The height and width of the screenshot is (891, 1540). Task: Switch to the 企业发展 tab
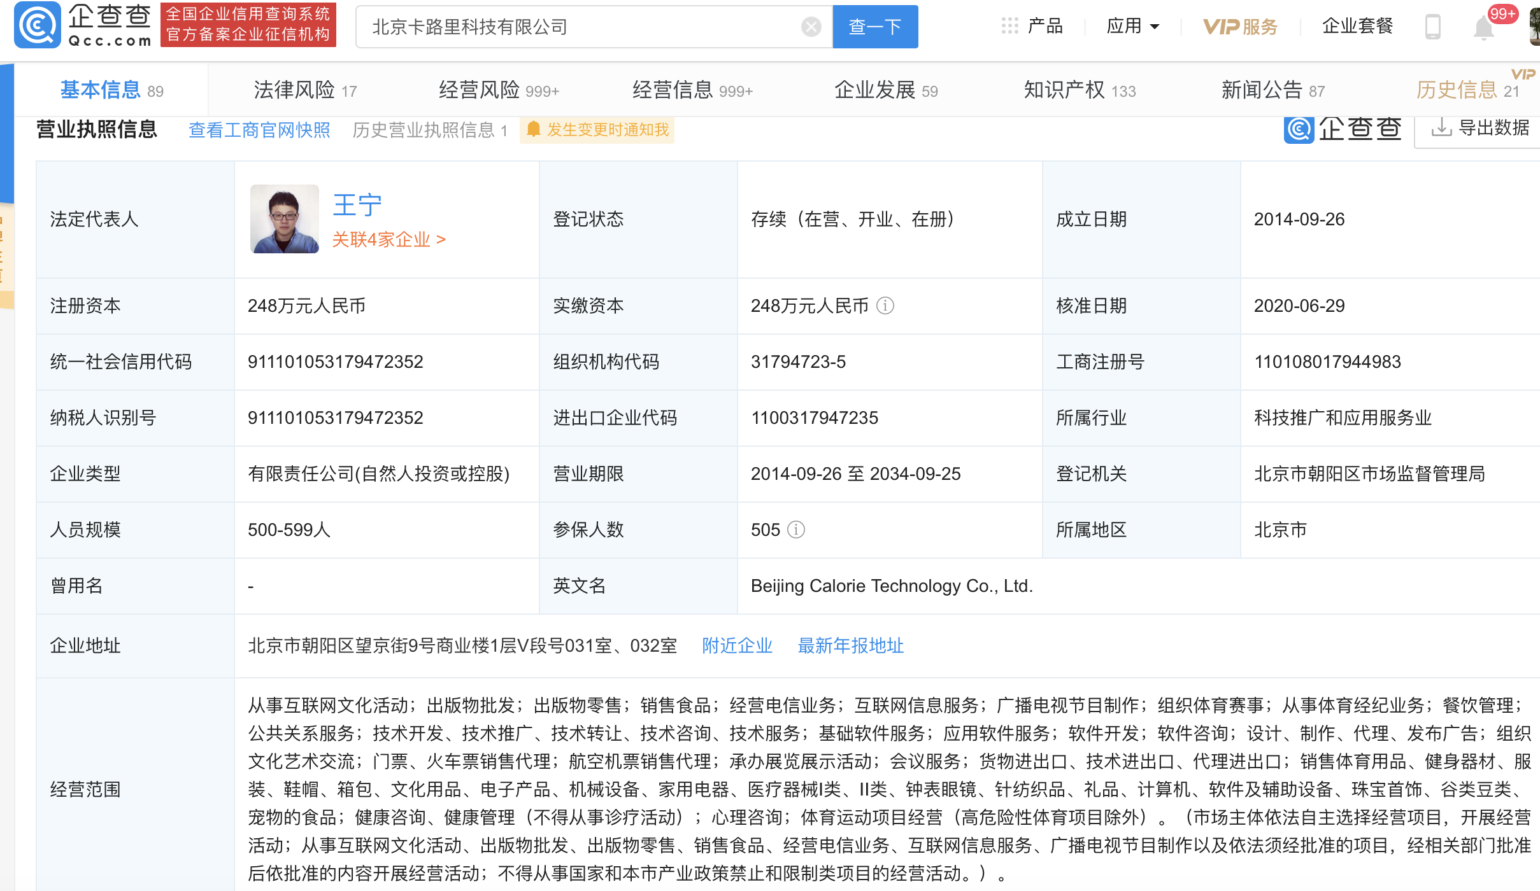click(886, 90)
